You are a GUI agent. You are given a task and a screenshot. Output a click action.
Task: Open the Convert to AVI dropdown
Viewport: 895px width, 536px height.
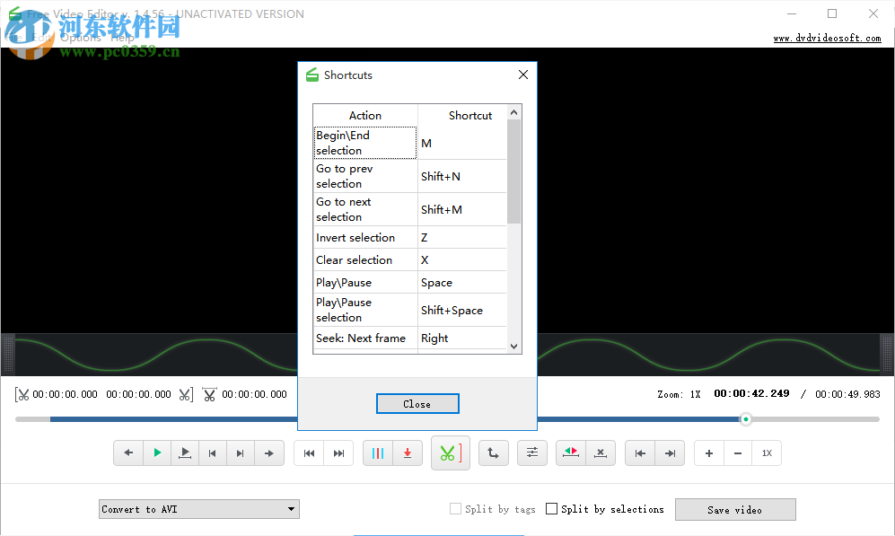click(198, 508)
